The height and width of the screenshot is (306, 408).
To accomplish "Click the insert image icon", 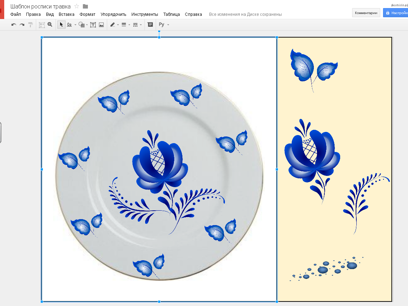I will point(101,25).
